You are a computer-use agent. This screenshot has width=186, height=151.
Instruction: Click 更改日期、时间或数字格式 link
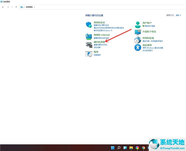pos(153,41)
